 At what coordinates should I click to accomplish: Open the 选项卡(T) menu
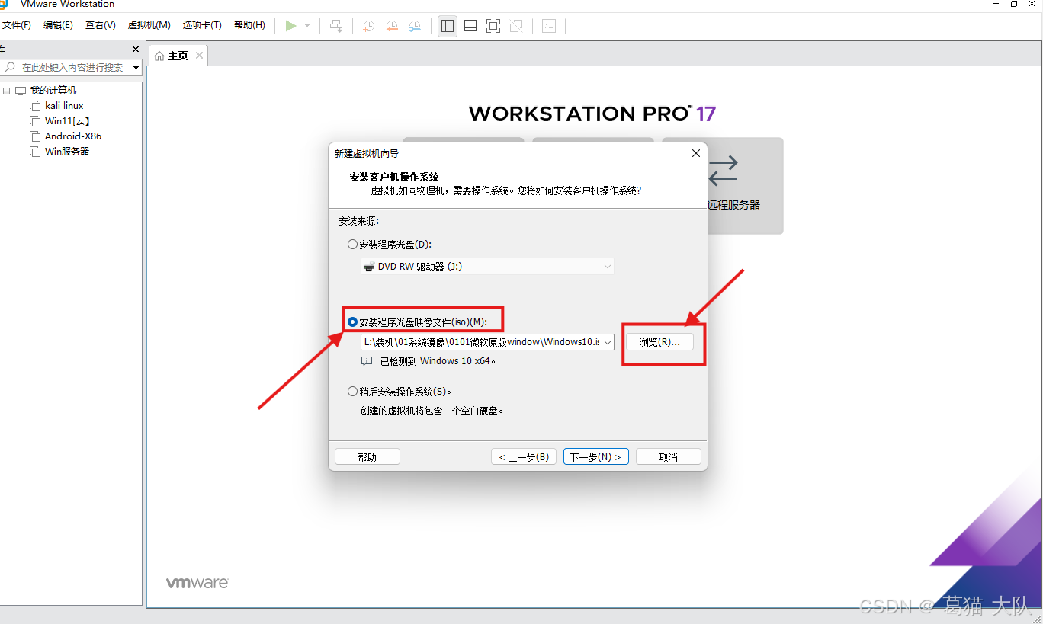click(x=202, y=25)
